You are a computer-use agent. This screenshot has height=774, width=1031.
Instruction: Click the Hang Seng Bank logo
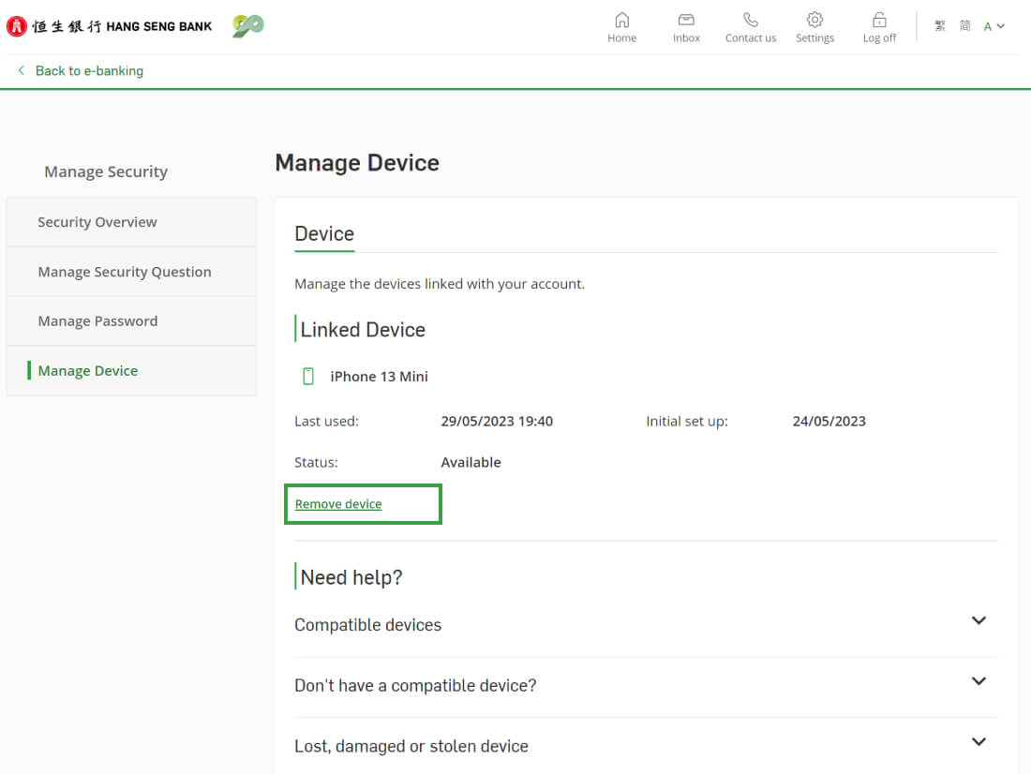pos(110,26)
